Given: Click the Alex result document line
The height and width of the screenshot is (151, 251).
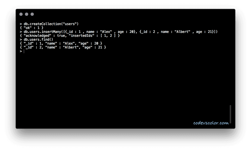Looking at the screenshot, I should [x=61, y=43].
